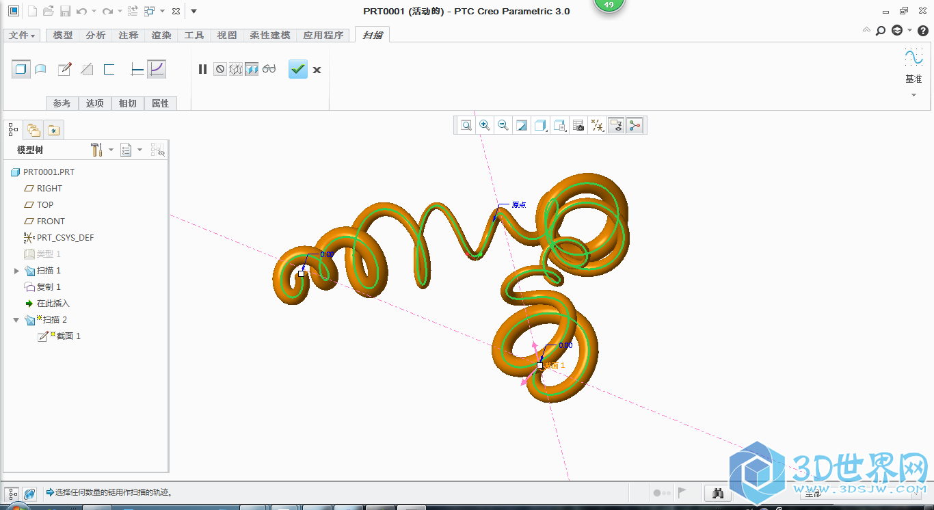Open the customize quick access toolbar dropdown
This screenshot has width=934, height=510.
pos(194,12)
